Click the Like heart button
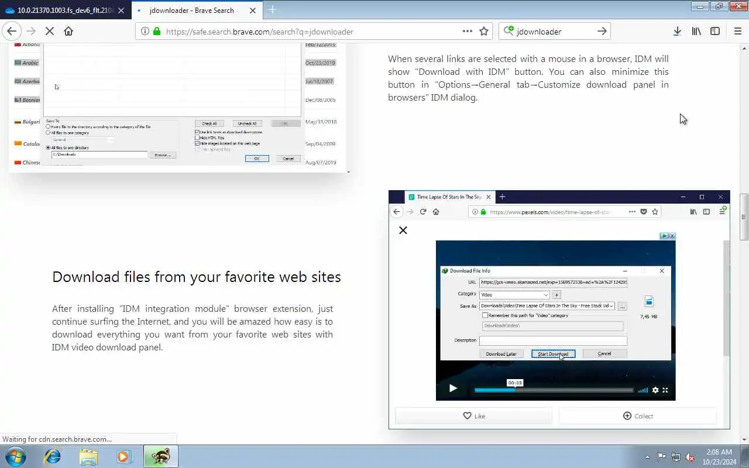Image resolution: width=749 pixels, height=468 pixels. pyautogui.click(x=474, y=416)
